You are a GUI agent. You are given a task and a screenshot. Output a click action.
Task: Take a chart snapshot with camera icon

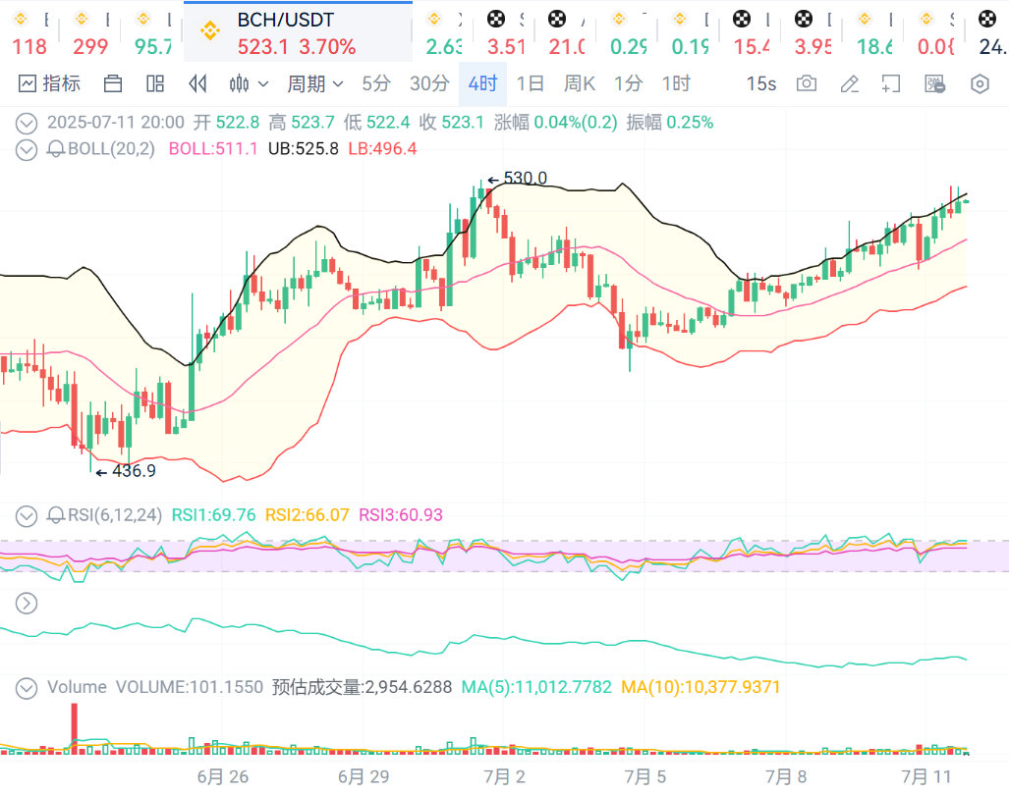[x=807, y=83]
